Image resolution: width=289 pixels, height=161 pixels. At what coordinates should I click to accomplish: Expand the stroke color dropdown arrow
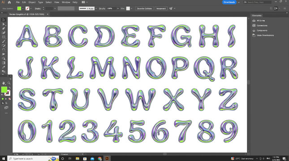(31, 8)
